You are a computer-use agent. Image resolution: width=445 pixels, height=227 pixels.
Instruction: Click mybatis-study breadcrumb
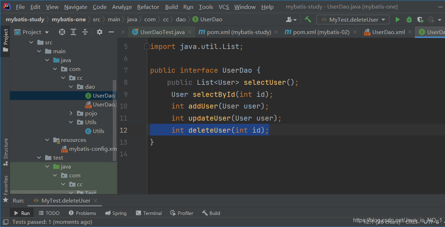pyautogui.click(x=25, y=20)
